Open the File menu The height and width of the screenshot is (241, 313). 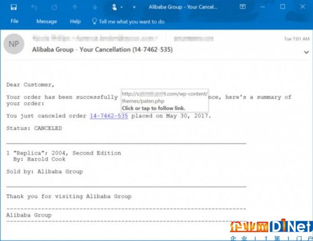click(x=15, y=21)
